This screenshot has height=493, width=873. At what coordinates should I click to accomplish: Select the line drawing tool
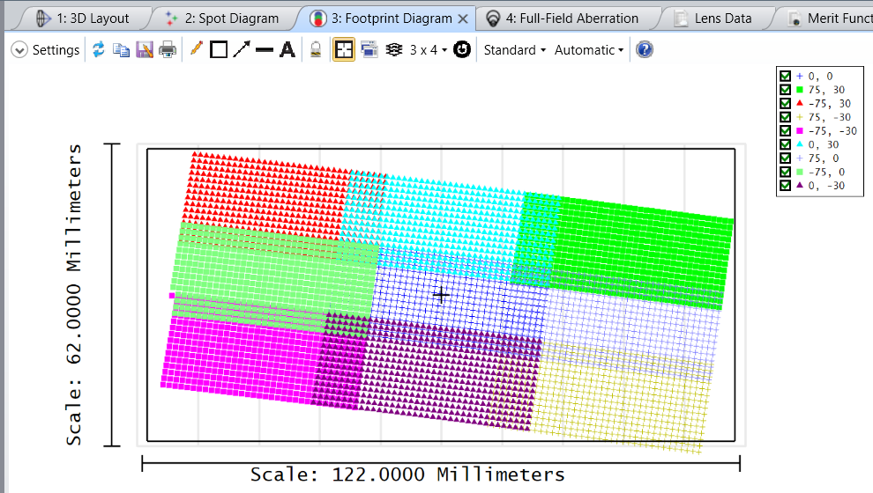tap(265, 50)
